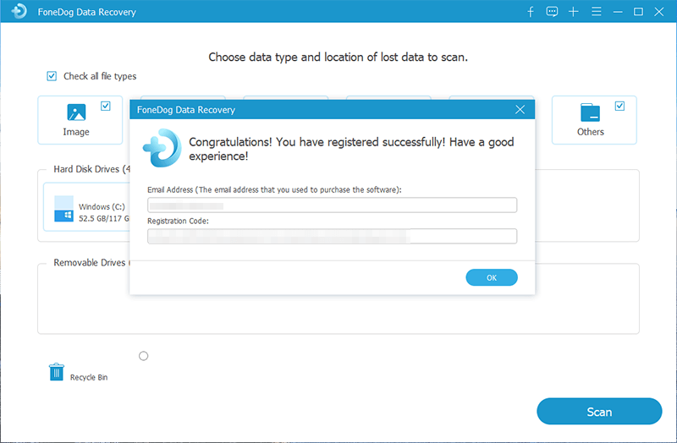This screenshot has height=443, width=677.
Task: Select the Image file type icon
Action: click(76, 112)
